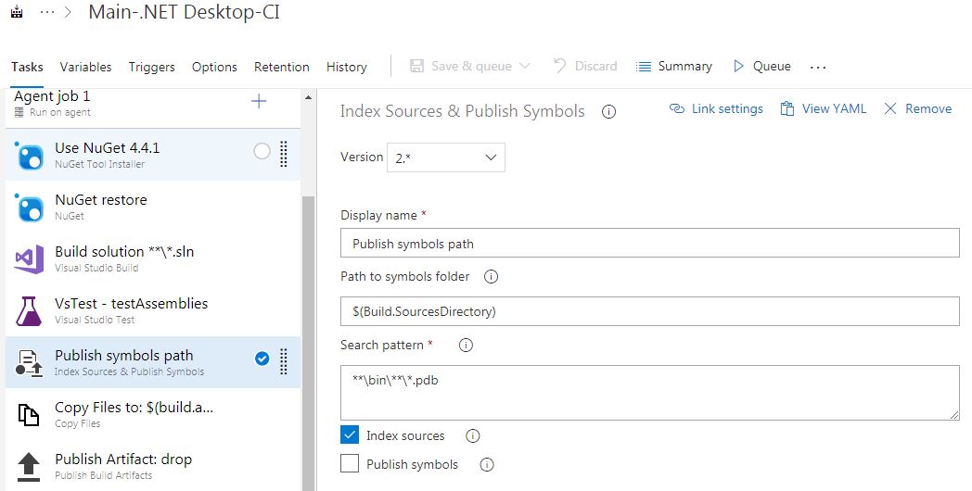Click the project icon before the breadcrumb
The width and height of the screenshot is (972, 491).
point(17,12)
